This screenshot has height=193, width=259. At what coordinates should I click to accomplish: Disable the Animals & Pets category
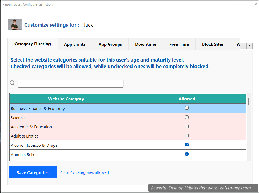coord(187,154)
